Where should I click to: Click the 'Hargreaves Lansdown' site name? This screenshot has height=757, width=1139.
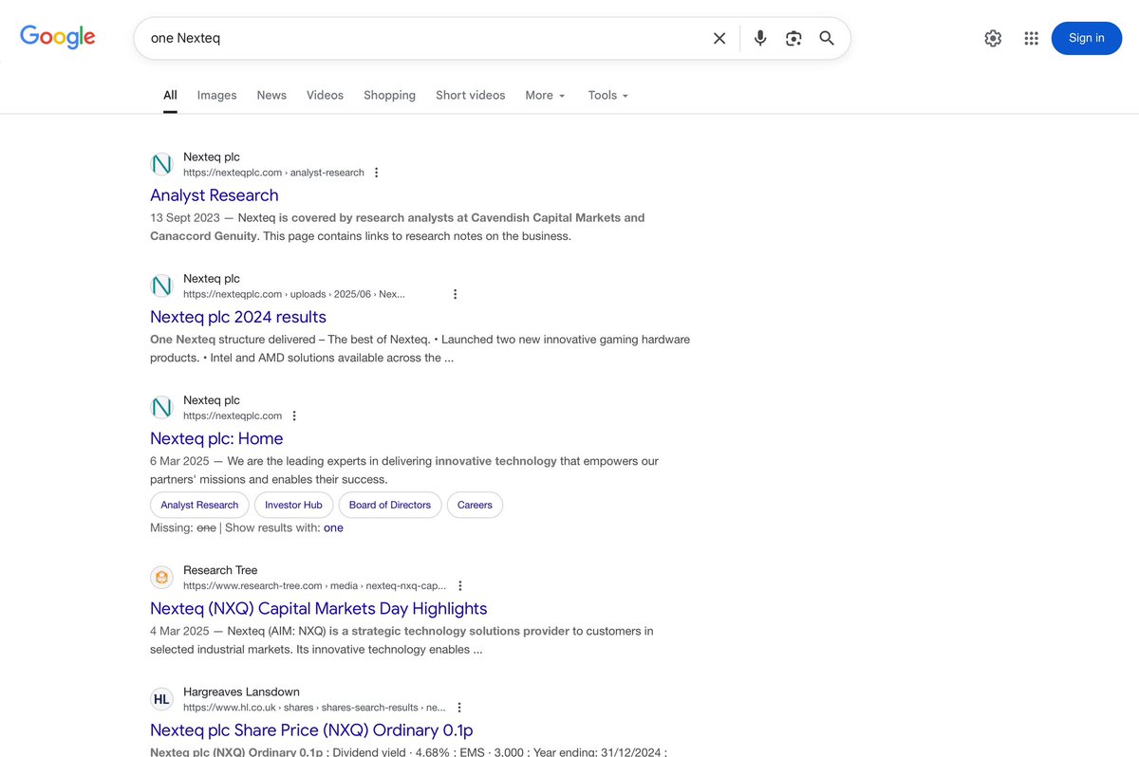241,692
